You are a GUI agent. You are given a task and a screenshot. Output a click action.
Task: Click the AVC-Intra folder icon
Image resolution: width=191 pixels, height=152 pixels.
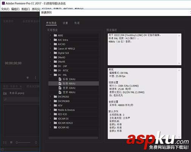pos(55,40)
